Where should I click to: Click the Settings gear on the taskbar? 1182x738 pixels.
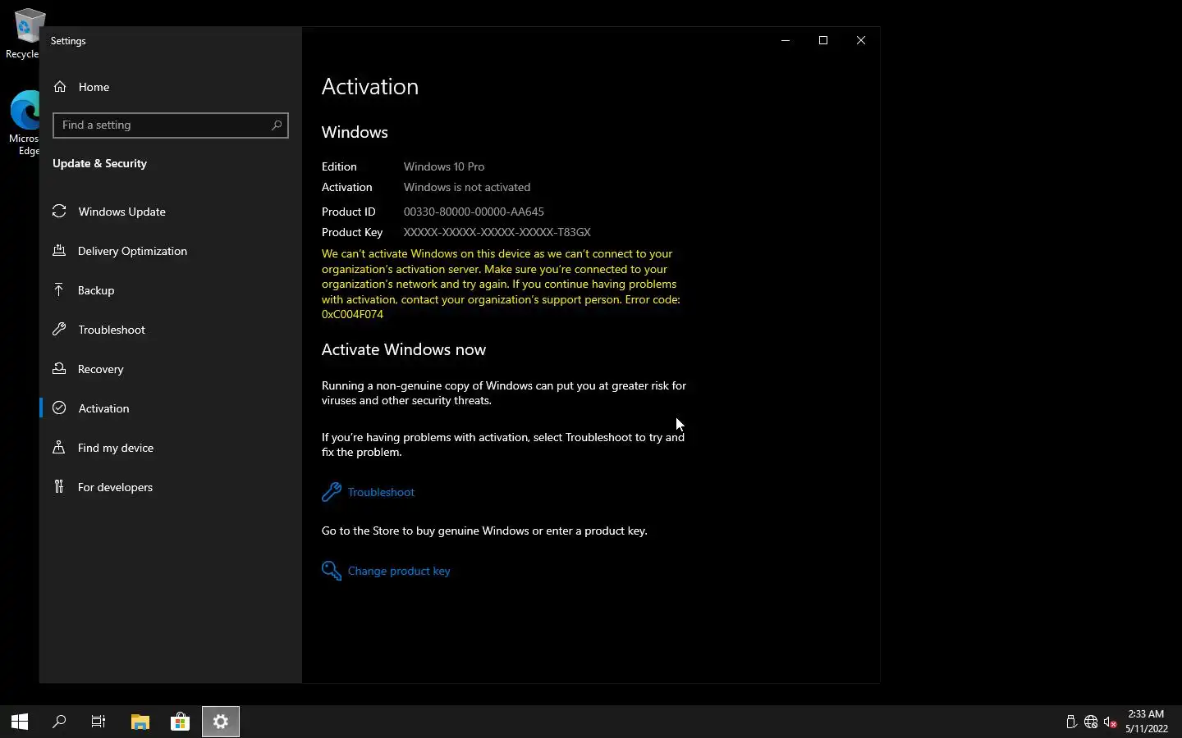point(220,722)
